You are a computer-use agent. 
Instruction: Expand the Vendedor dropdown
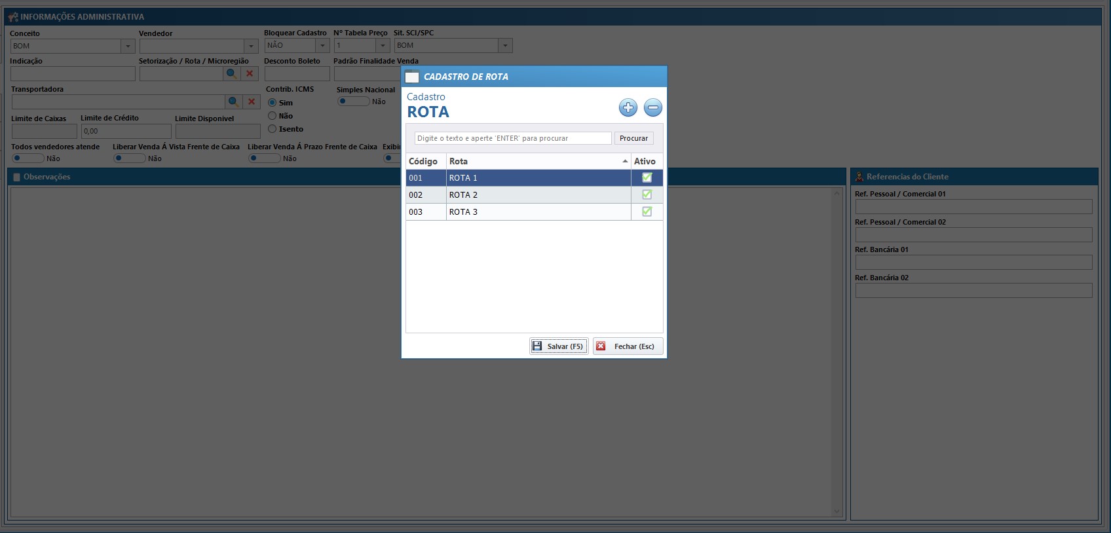pos(251,46)
